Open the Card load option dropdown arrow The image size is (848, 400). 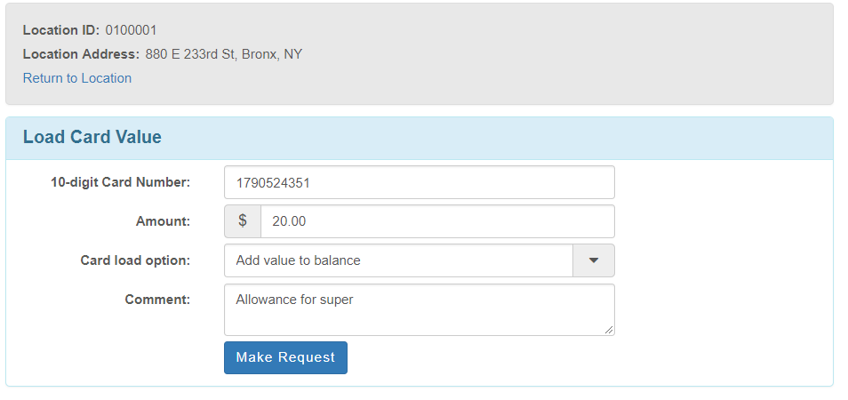(x=594, y=260)
